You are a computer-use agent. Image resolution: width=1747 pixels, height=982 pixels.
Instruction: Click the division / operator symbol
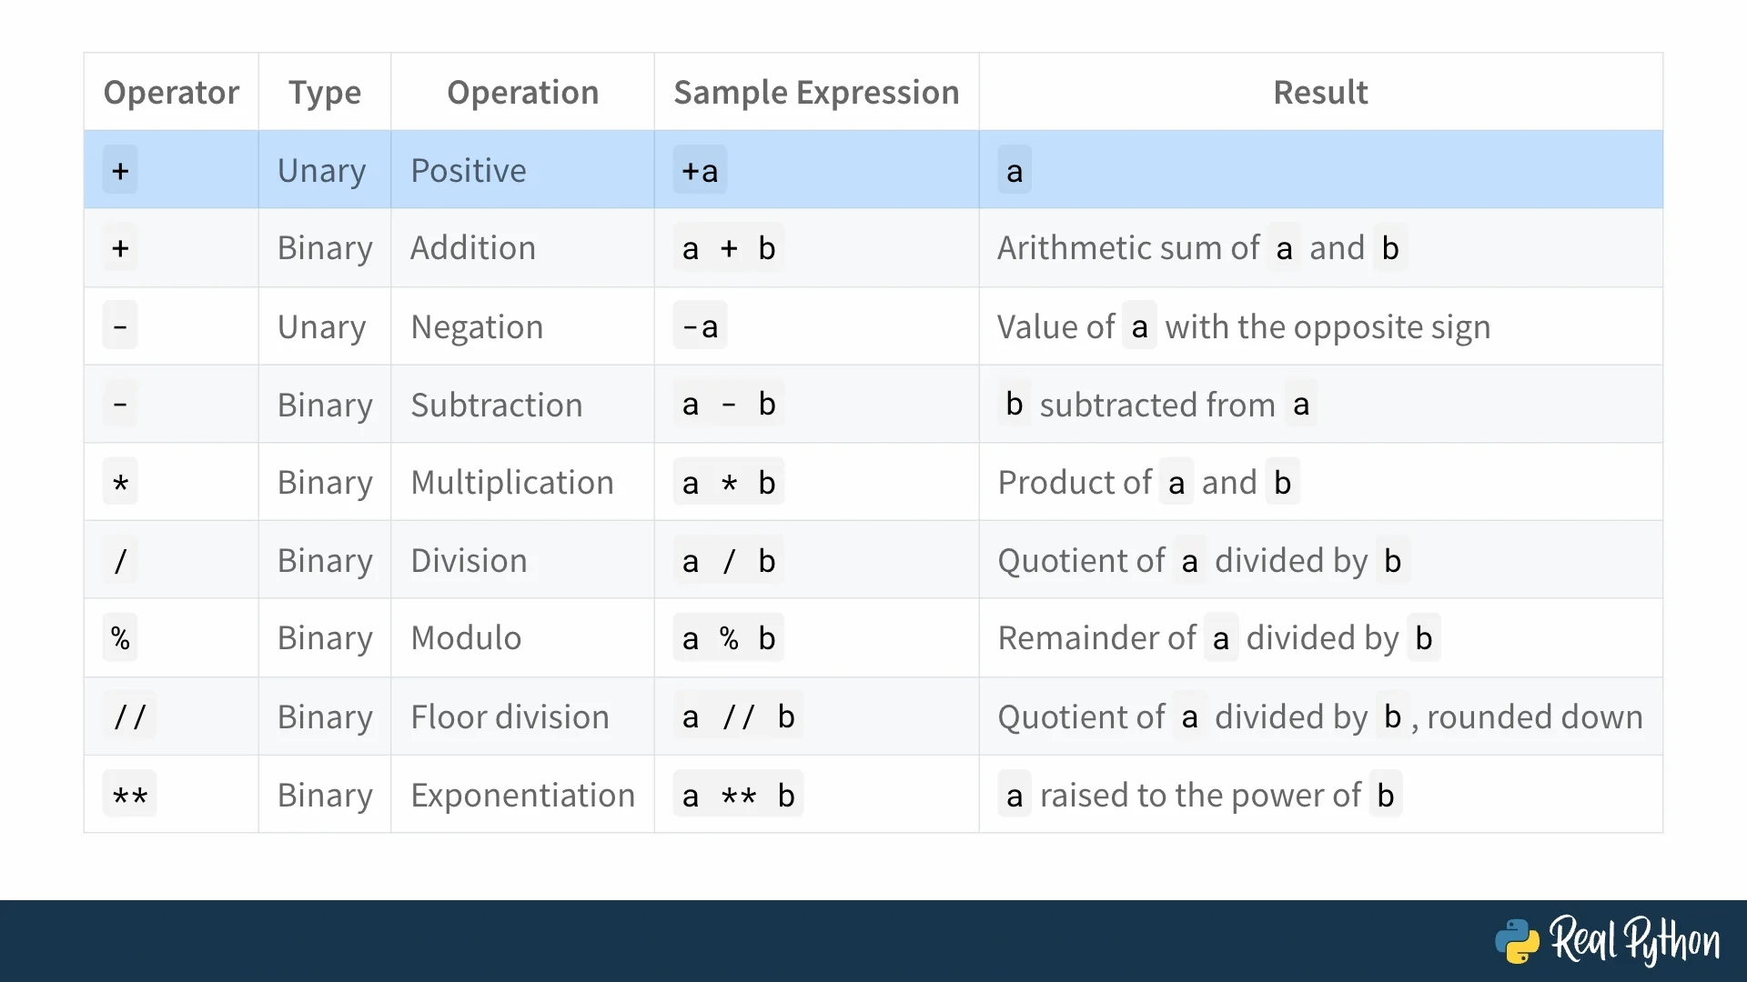[x=120, y=561]
